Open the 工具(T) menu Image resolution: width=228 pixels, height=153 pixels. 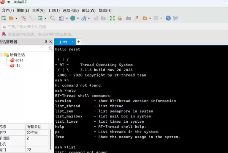pyautogui.click(x=54, y=10)
